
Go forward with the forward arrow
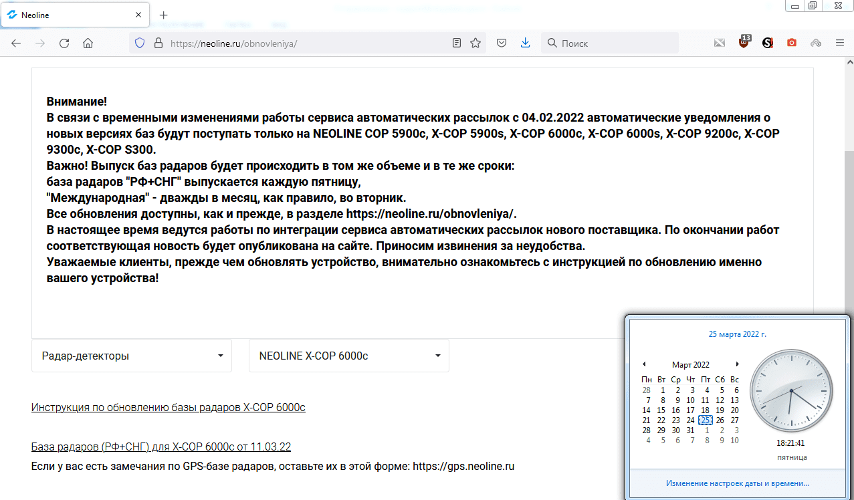[x=40, y=43]
